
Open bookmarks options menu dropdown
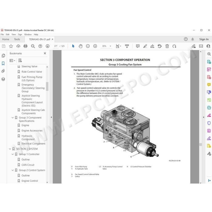pos(12,61)
